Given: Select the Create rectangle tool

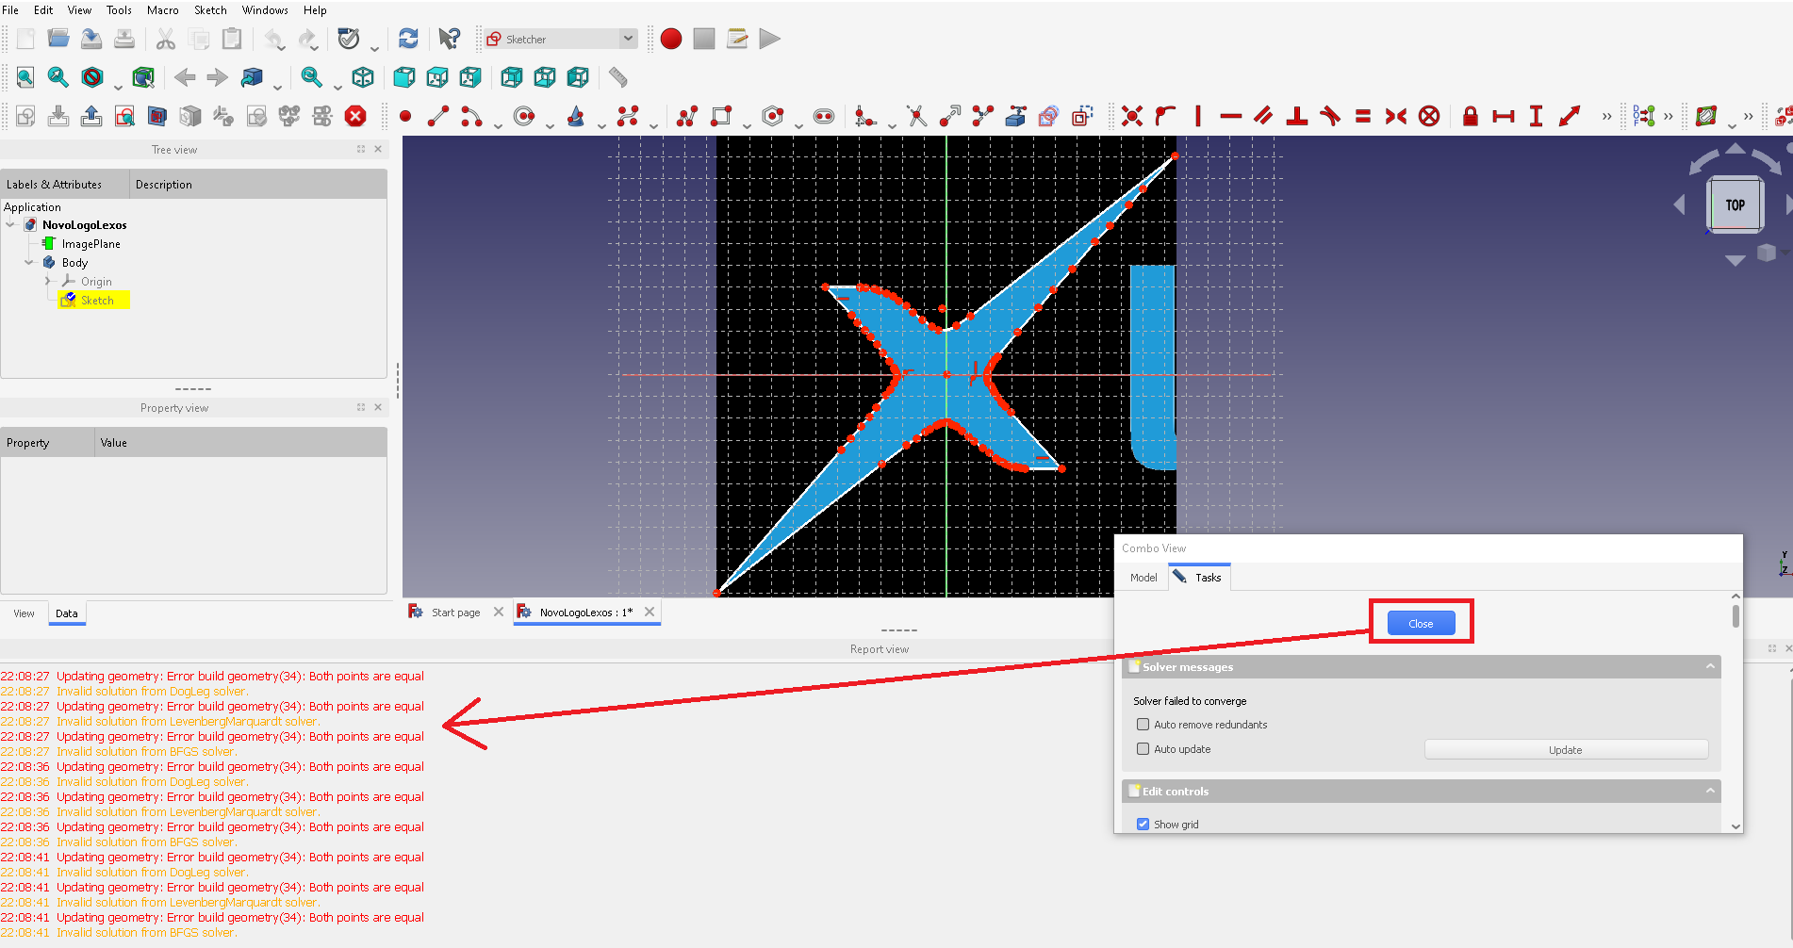Looking at the screenshot, I should (x=719, y=116).
